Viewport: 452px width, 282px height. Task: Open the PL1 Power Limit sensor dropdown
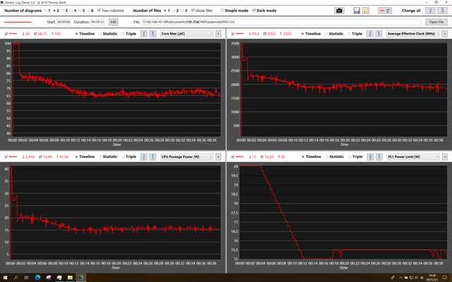(x=412, y=157)
